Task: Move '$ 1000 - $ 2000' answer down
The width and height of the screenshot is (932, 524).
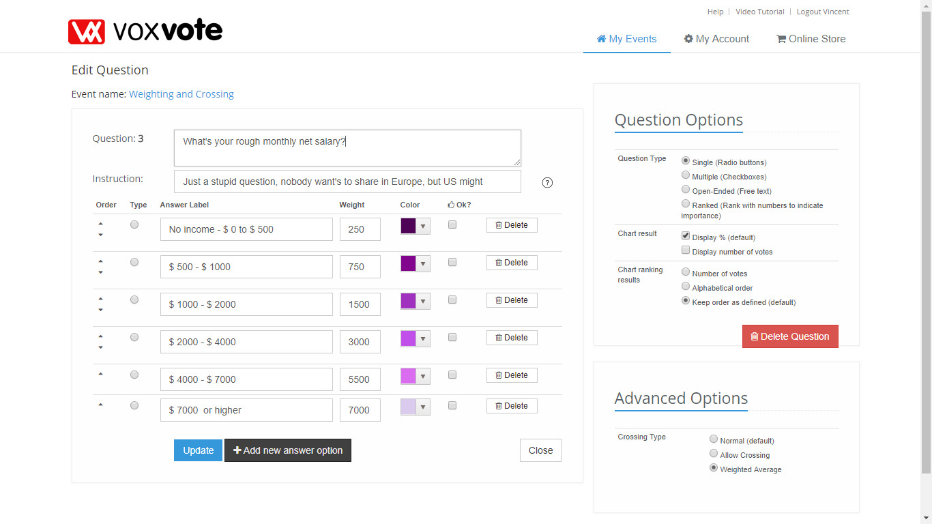Action: 101,310
